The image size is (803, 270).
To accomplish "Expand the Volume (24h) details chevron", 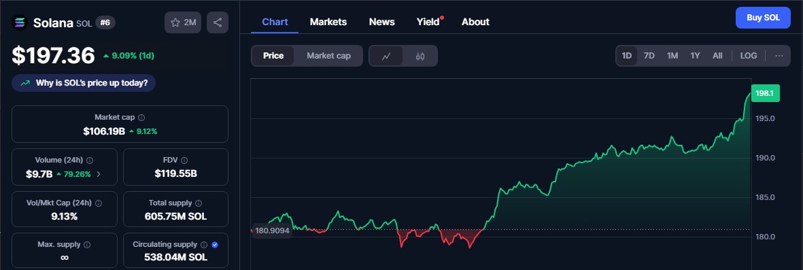I will tap(99, 174).
